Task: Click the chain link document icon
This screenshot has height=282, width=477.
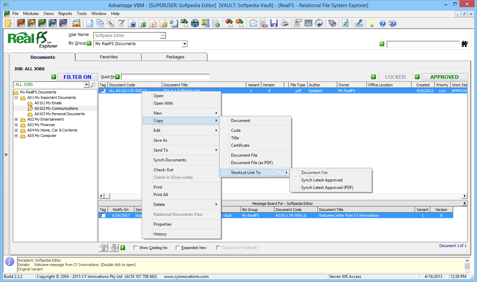Action: [x=110, y=23]
